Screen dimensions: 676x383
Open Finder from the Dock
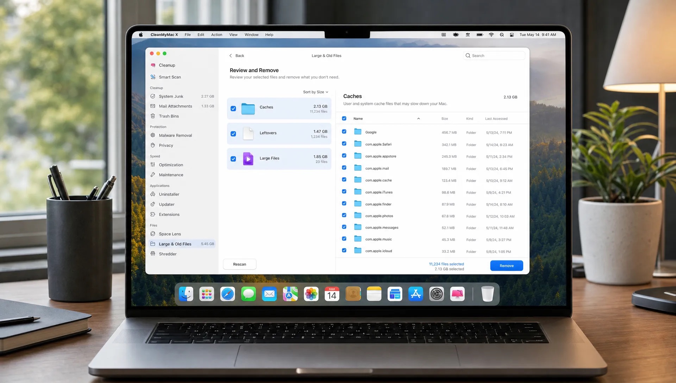click(186, 294)
